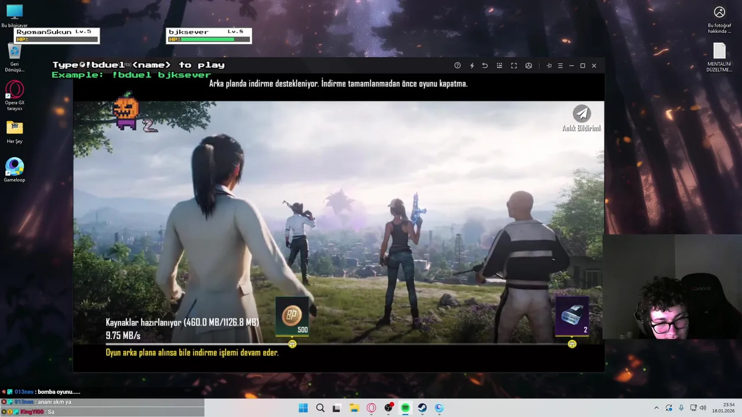Maximize the Gameloop window
Image resolution: width=742 pixels, height=417 pixels.
[x=583, y=65]
